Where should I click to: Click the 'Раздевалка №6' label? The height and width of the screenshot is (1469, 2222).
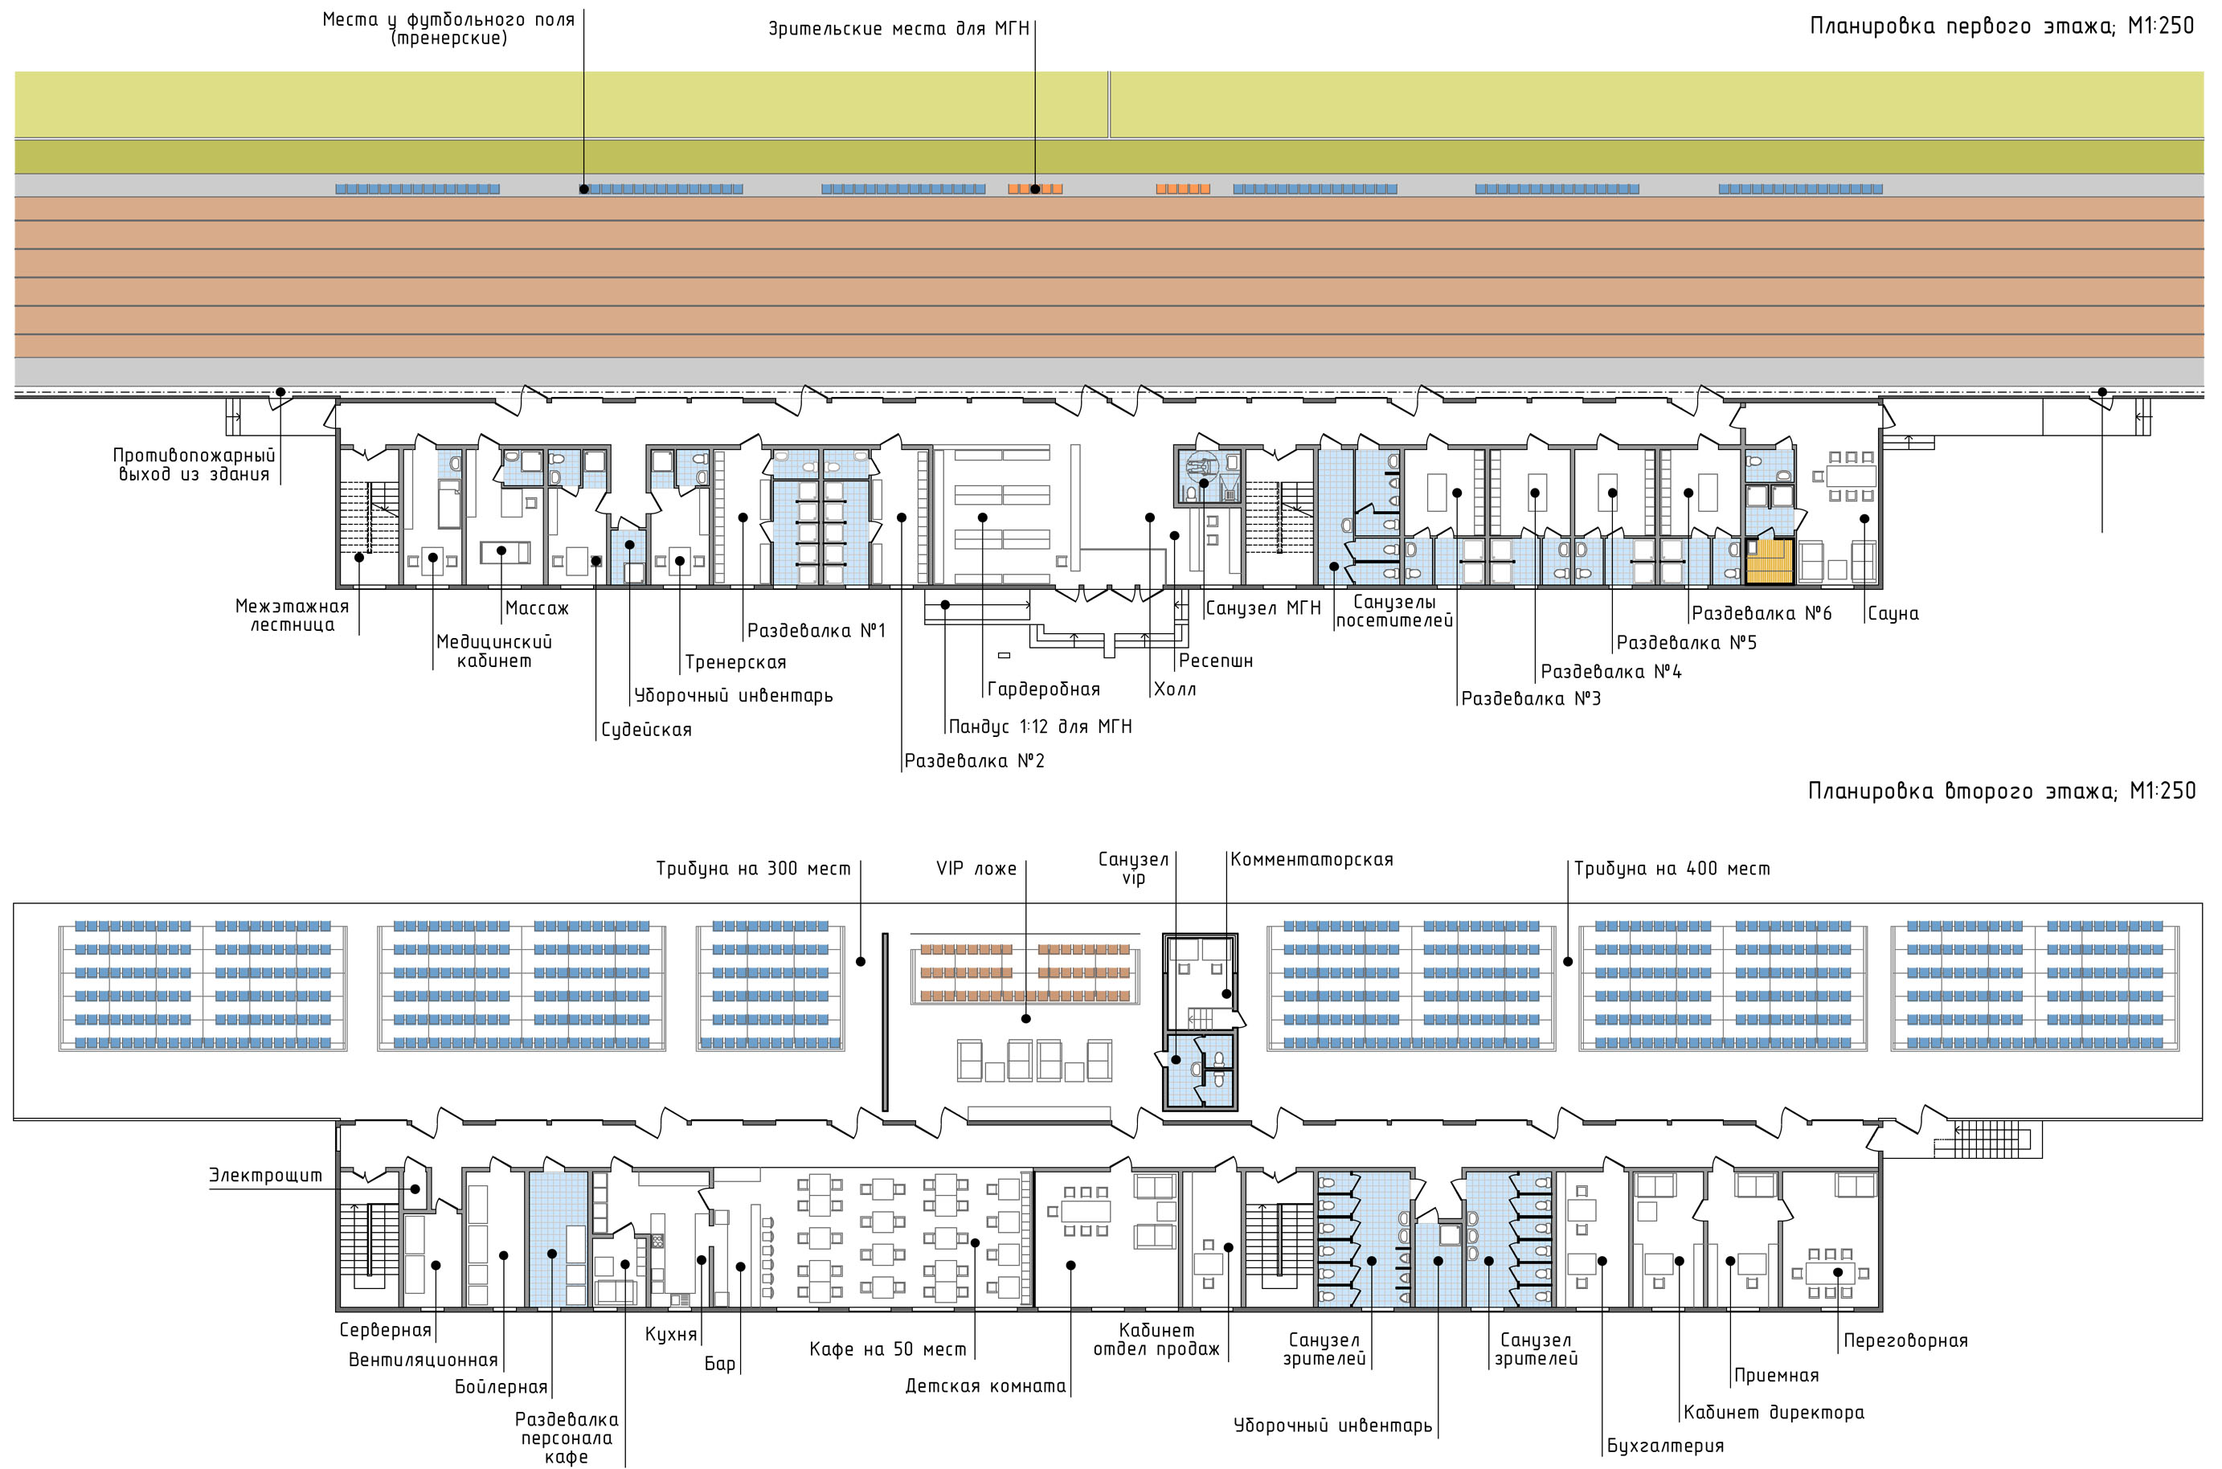pos(1761,614)
